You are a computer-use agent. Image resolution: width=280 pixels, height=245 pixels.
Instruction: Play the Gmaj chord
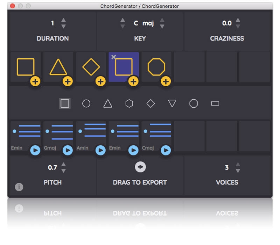pos(68,150)
